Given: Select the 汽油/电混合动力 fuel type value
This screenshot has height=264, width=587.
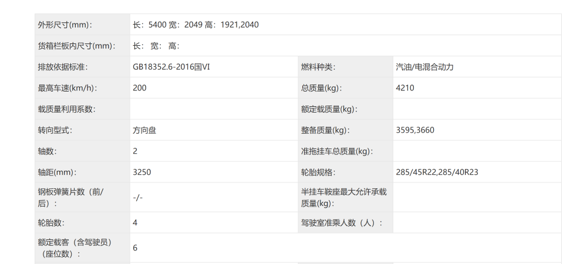Looking at the screenshot, I should [x=424, y=67].
